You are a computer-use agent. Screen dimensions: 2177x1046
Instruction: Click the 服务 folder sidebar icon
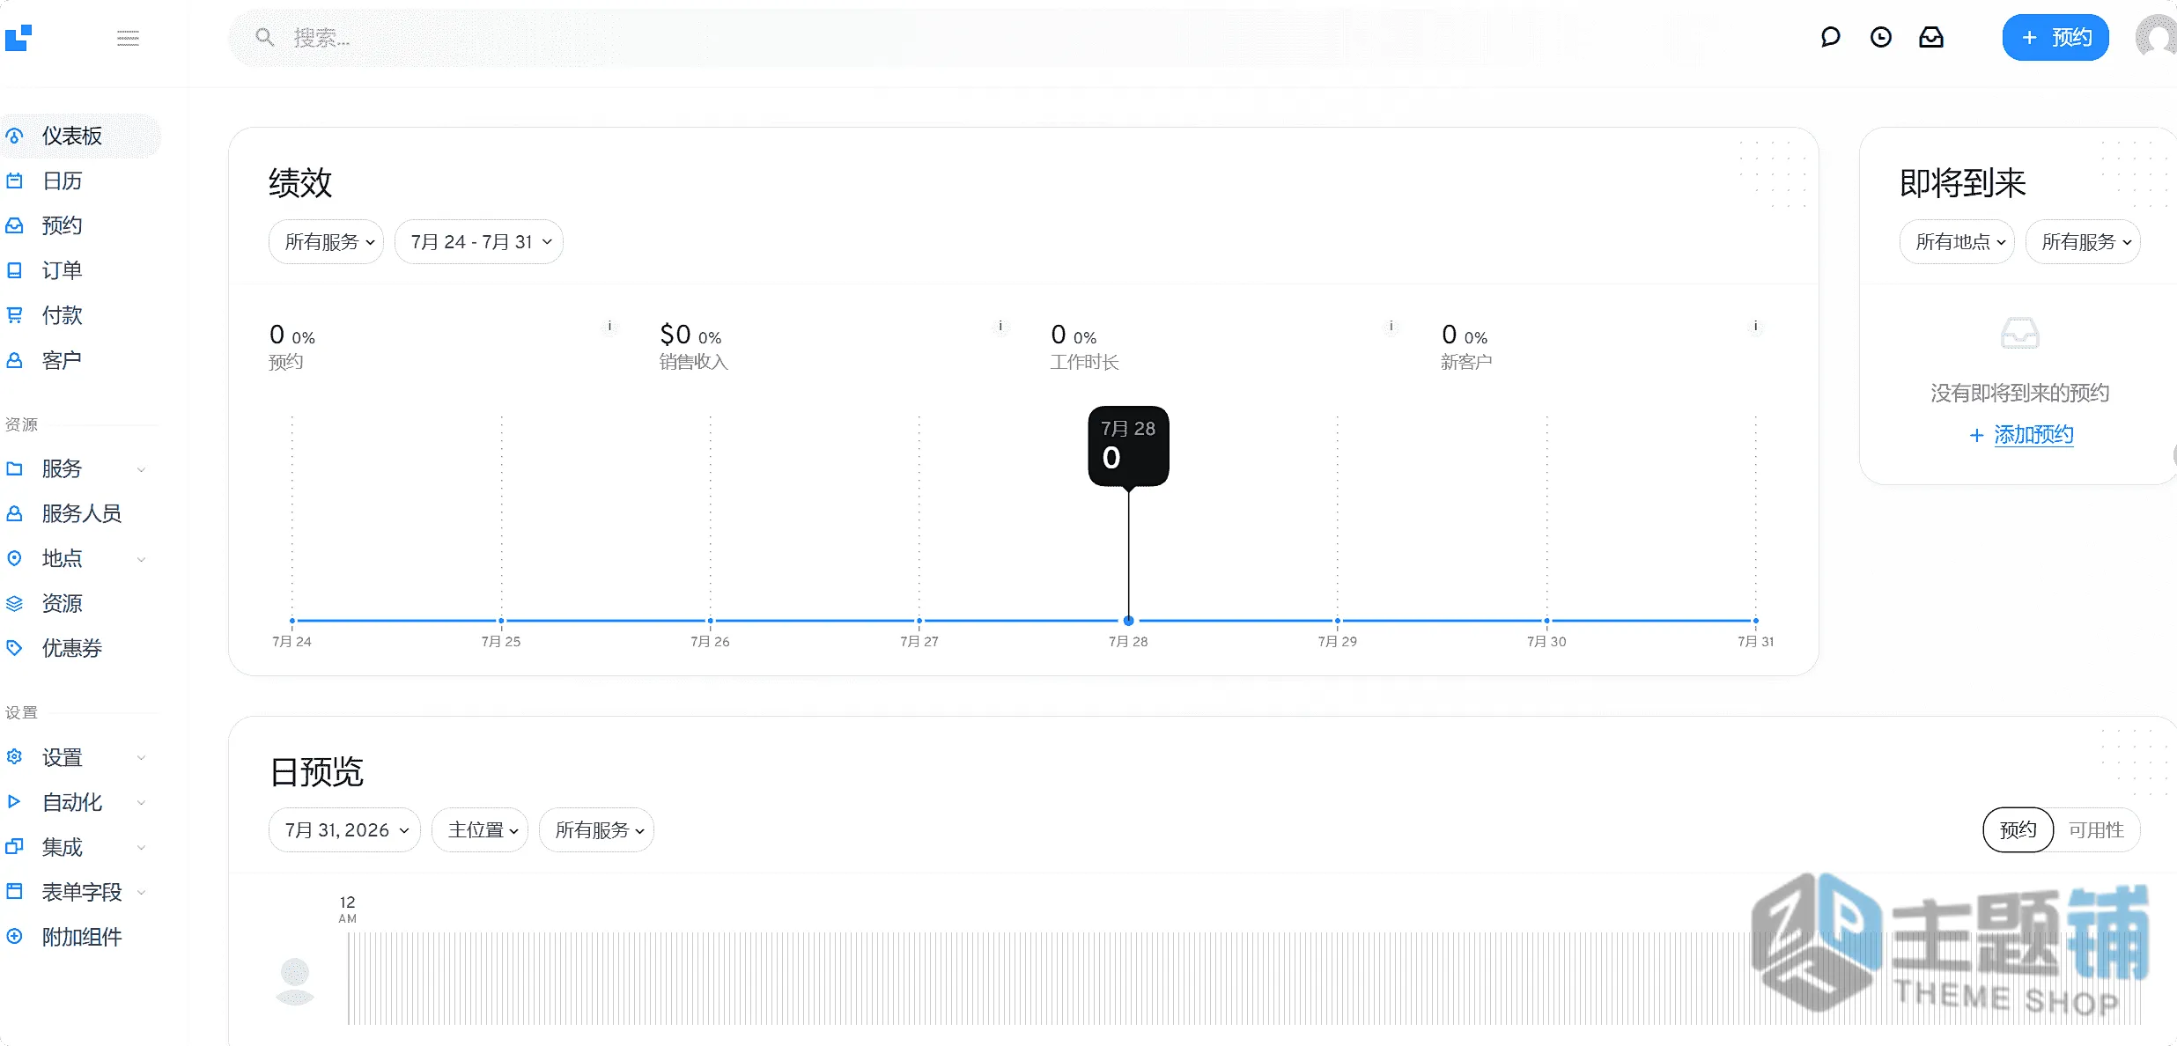coord(14,468)
